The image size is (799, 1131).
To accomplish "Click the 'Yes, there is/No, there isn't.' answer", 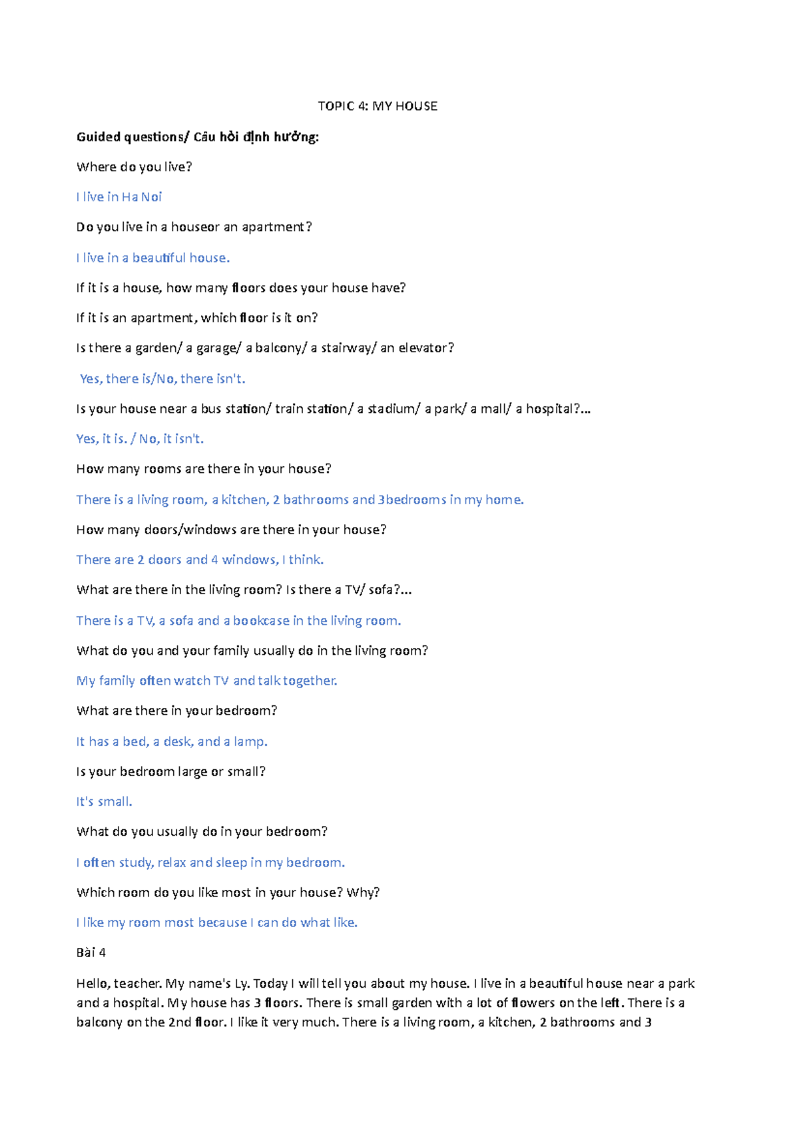I will tap(162, 379).
